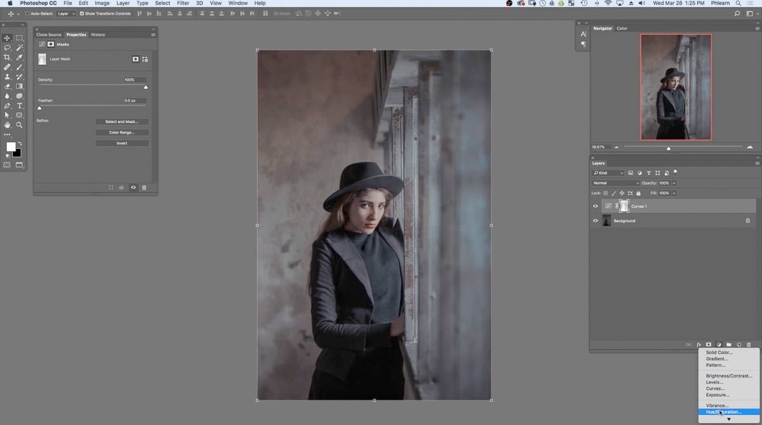This screenshot has height=425, width=762.
Task: Switch to the Color tab
Action: tap(622, 29)
